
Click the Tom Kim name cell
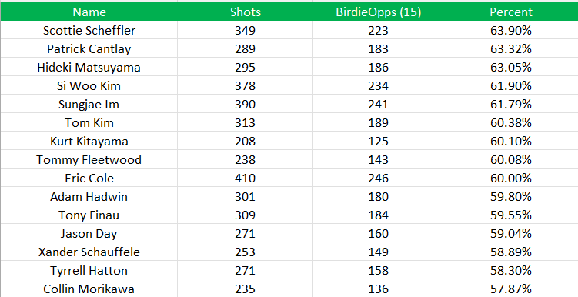[89, 122]
